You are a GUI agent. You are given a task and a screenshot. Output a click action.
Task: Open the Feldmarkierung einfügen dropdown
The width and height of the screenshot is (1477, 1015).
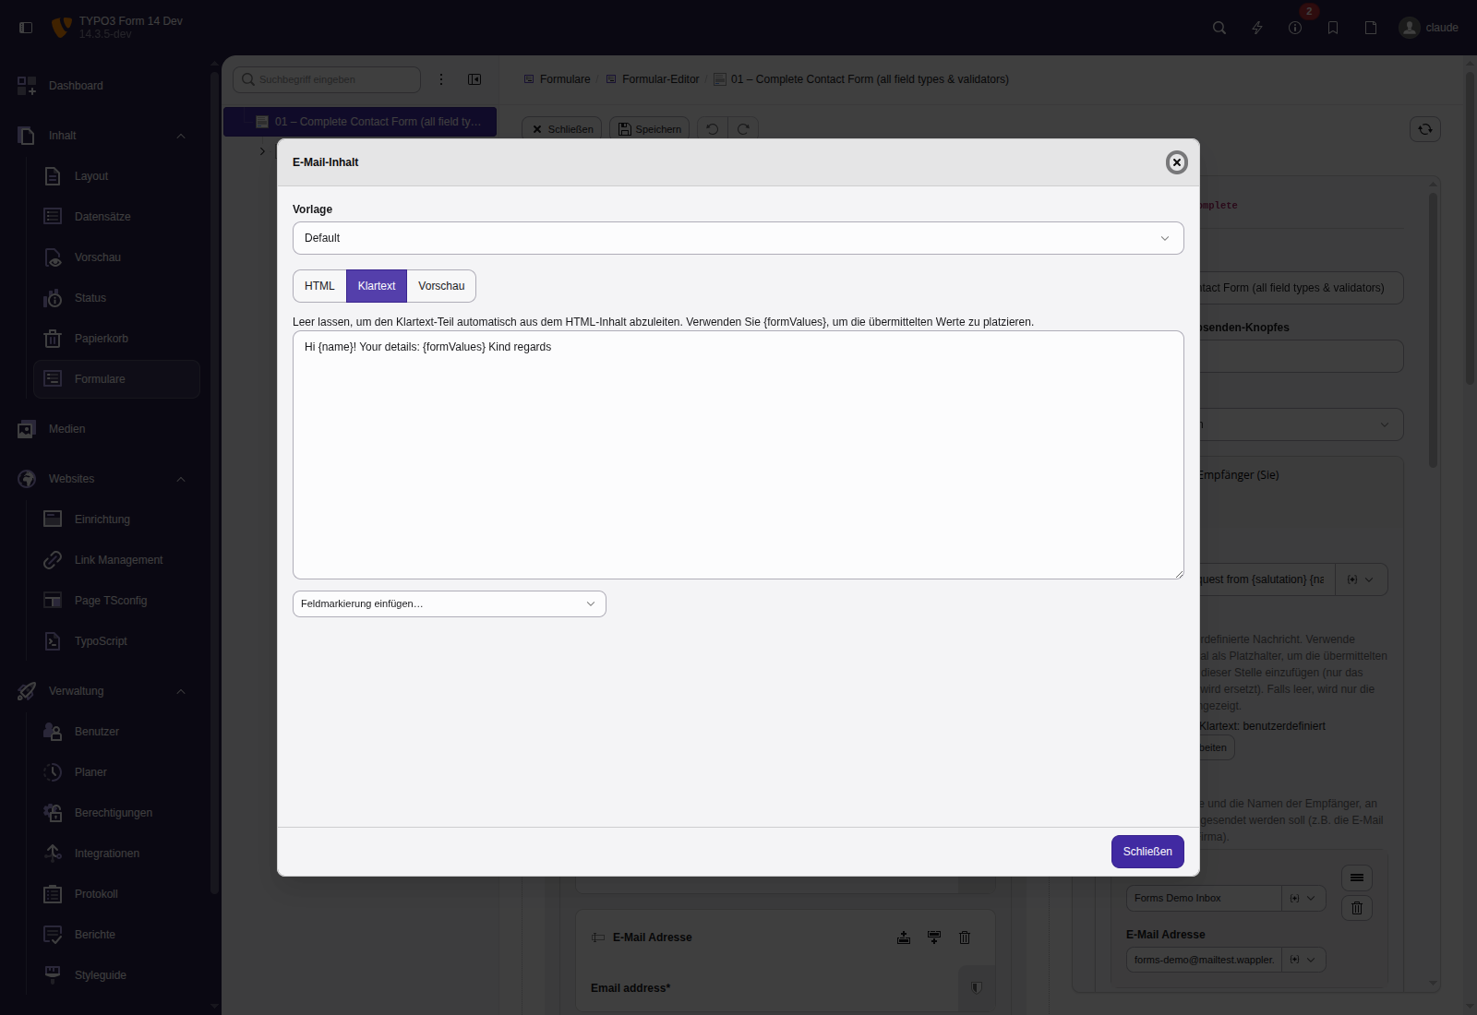tap(450, 603)
